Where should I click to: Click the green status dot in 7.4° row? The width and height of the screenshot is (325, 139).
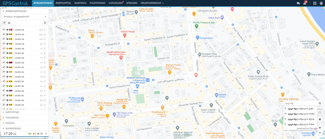(7, 58)
